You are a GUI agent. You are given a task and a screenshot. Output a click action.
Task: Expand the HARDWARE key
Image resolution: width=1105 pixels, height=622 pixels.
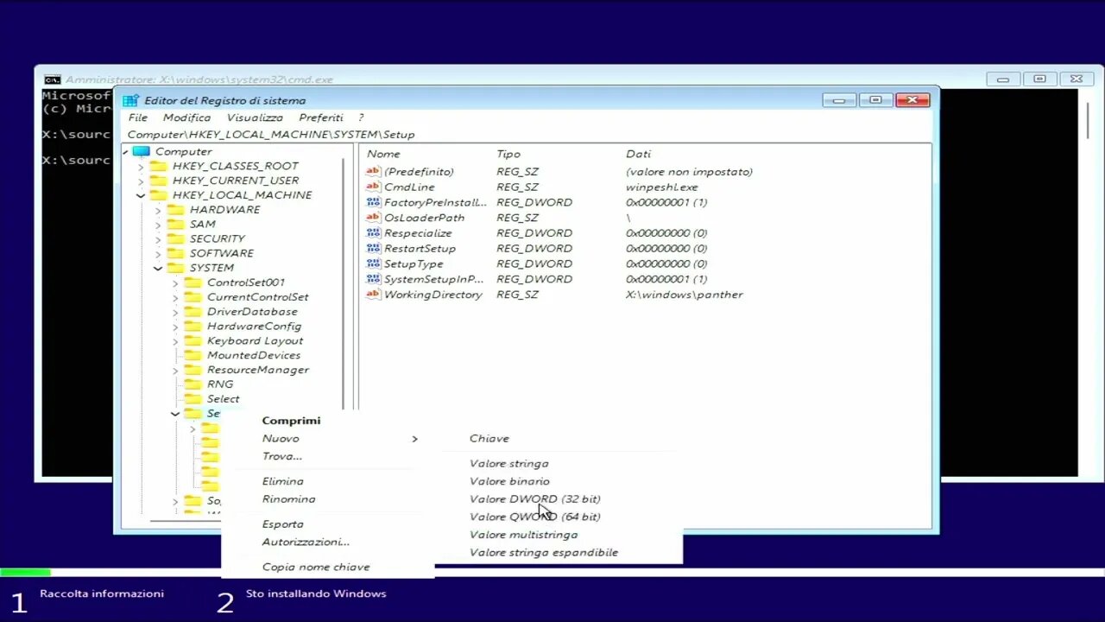click(158, 210)
